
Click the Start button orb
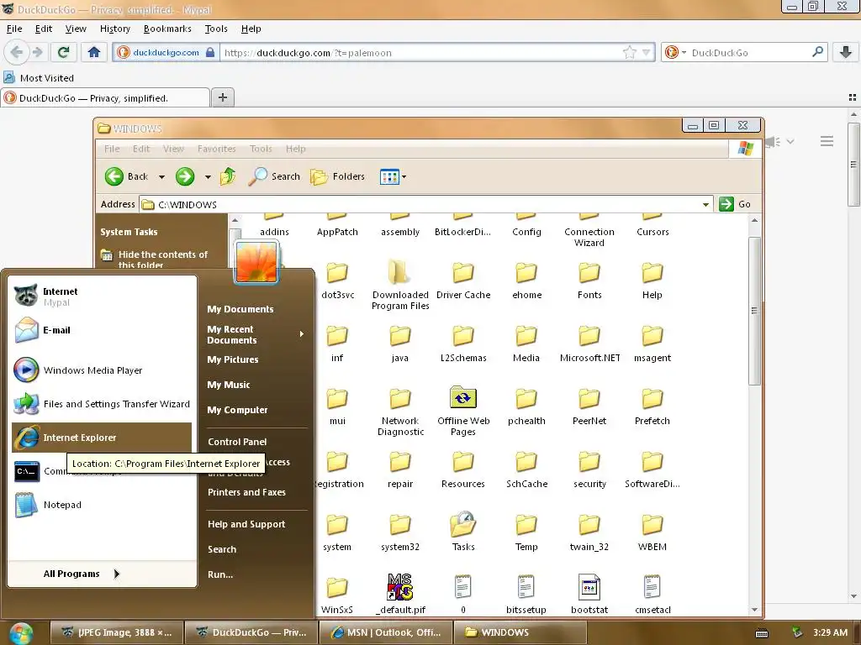21,633
